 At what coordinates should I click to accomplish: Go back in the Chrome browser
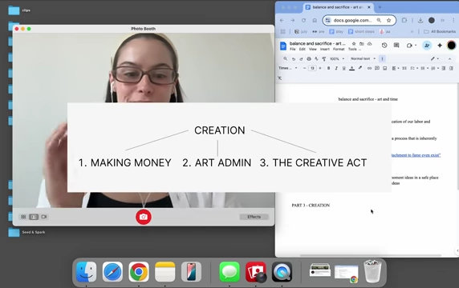[x=282, y=21]
